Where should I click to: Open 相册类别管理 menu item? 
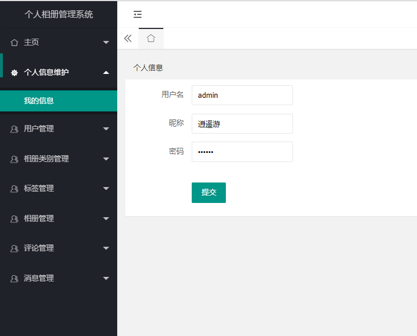pos(59,159)
